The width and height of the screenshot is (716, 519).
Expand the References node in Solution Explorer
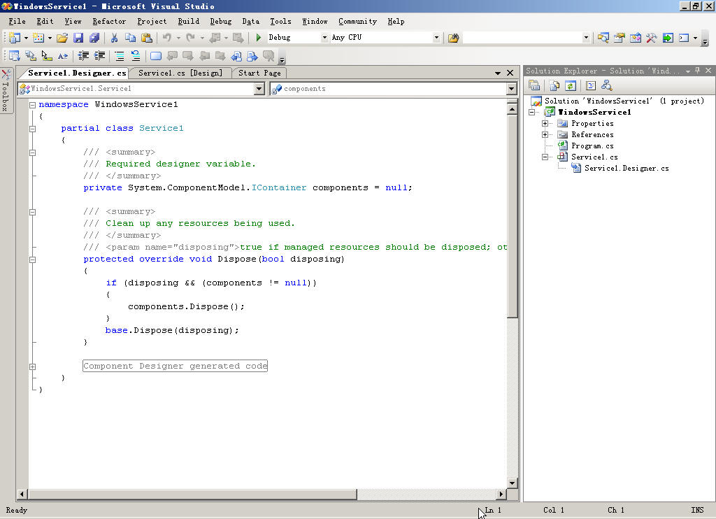(x=545, y=135)
